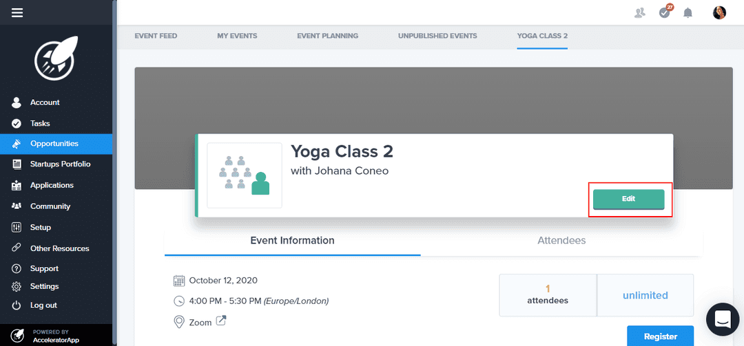Select the Event Planning tab
The image size is (744, 346).
[x=327, y=36]
